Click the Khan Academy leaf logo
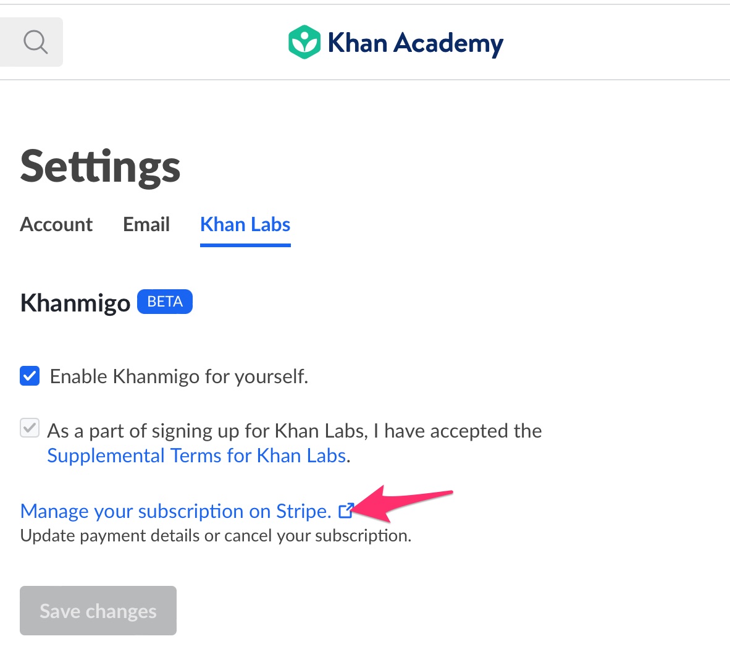The width and height of the screenshot is (730, 665). [x=304, y=42]
